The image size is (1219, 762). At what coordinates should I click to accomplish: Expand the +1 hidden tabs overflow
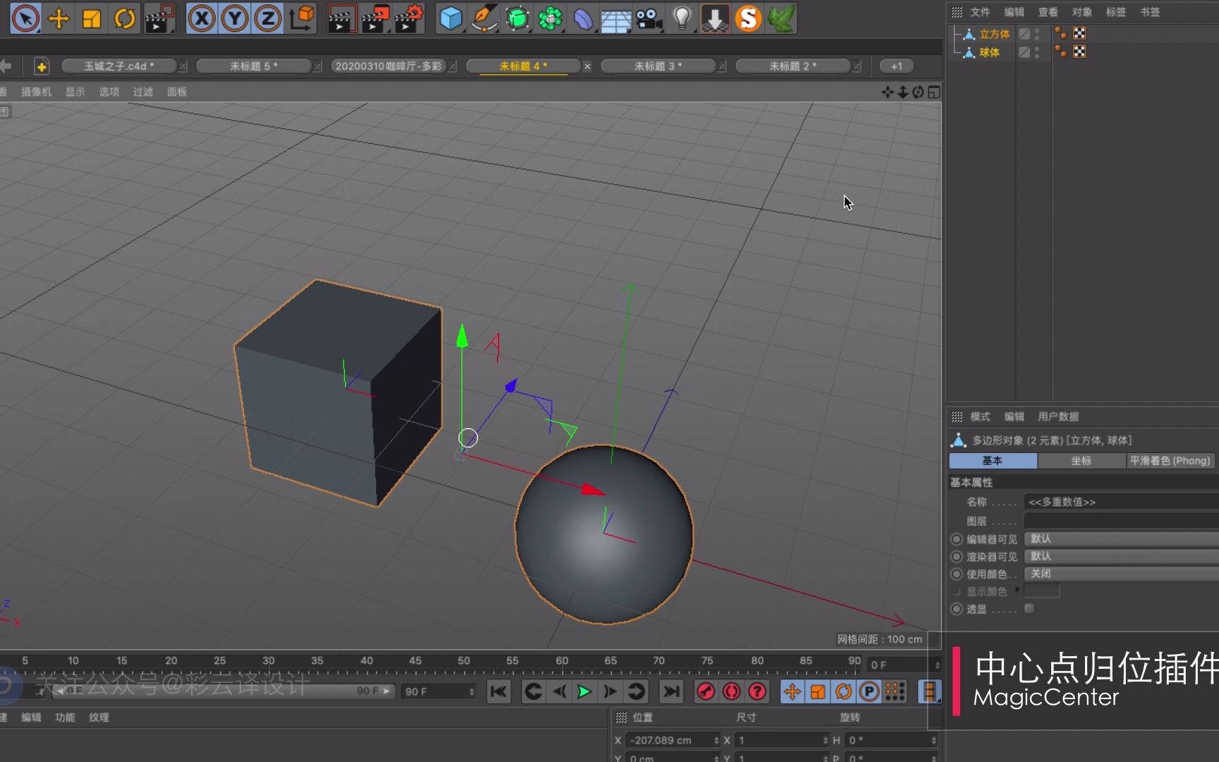tap(897, 66)
